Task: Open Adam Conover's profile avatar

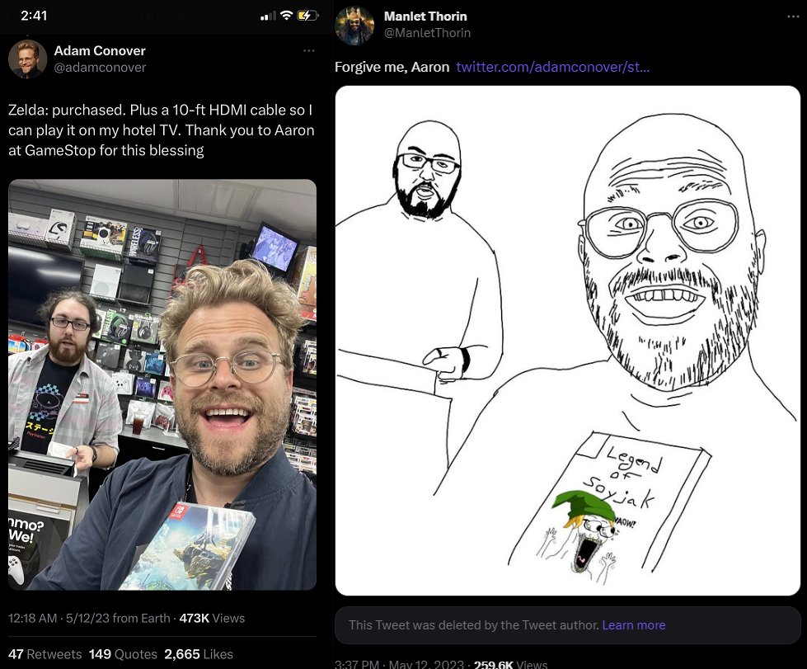Action: pos(28,59)
